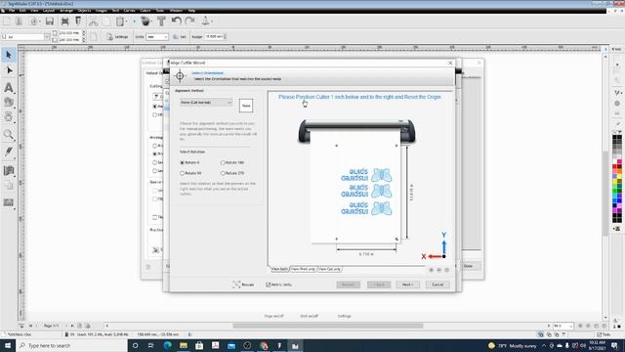Image resolution: width=625 pixels, height=352 pixels.
Task: Toggle the Metric Units checkbox
Action: 269,285
